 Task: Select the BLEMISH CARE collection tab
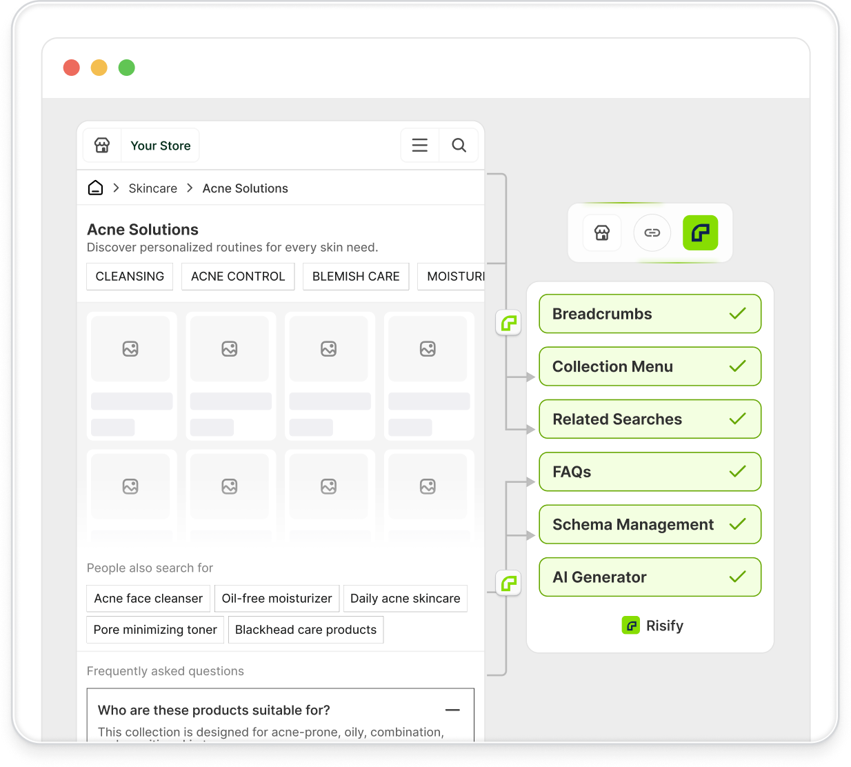click(356, 277)
